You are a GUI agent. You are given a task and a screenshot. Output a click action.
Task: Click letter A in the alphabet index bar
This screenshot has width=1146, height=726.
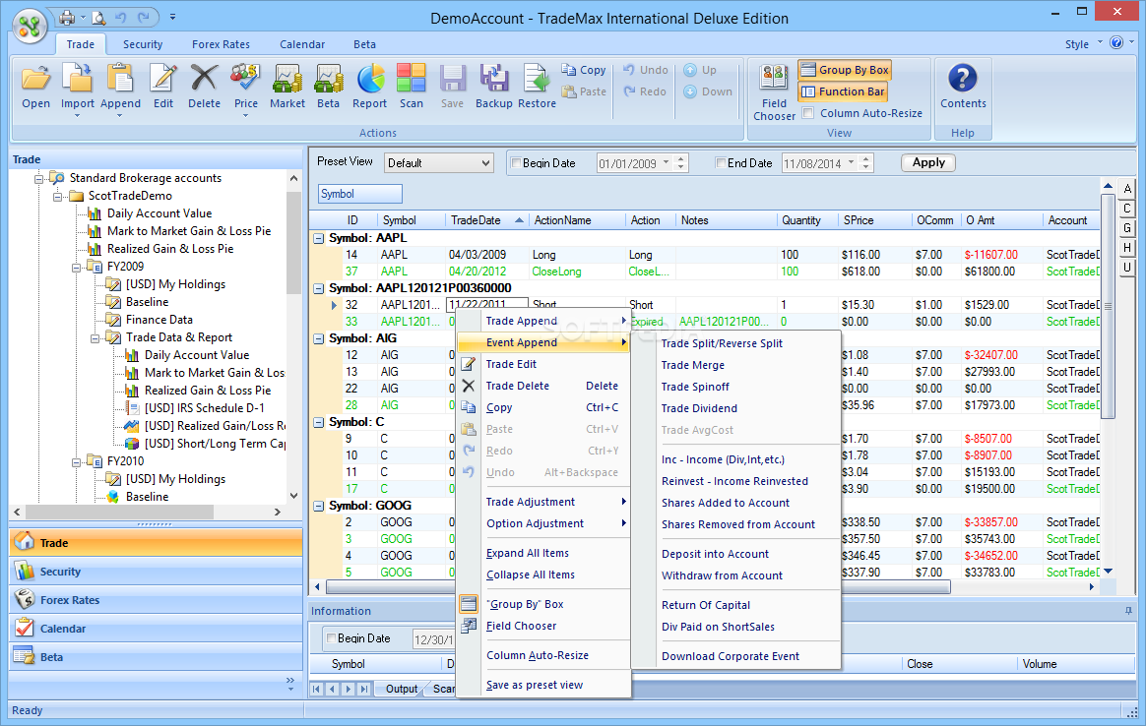[1127, 189]
